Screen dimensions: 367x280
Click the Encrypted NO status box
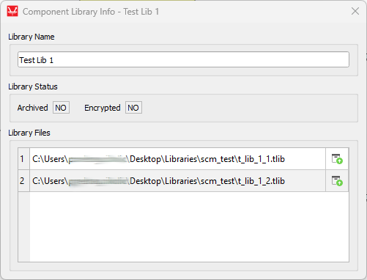click(133, 108)
